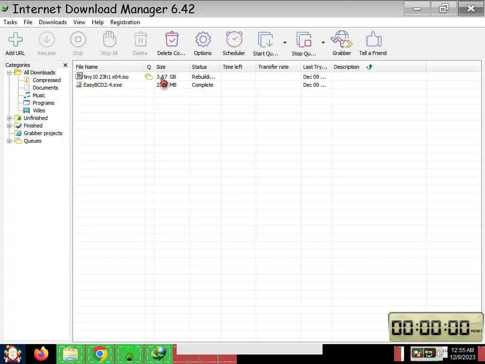Click the Delete trash icon
This screenshot has height=364, width=485.
(x=140, y=39)
